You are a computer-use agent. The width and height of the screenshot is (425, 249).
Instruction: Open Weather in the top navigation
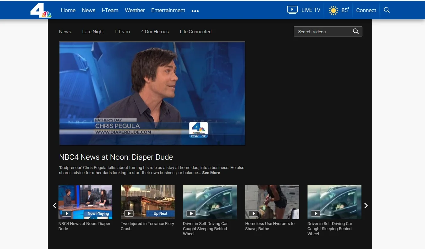click(135, 10)
